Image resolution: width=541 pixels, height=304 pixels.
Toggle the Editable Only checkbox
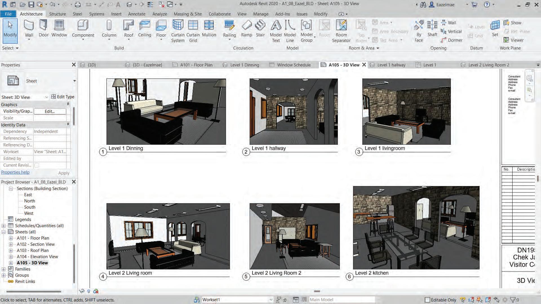(427, 300)
